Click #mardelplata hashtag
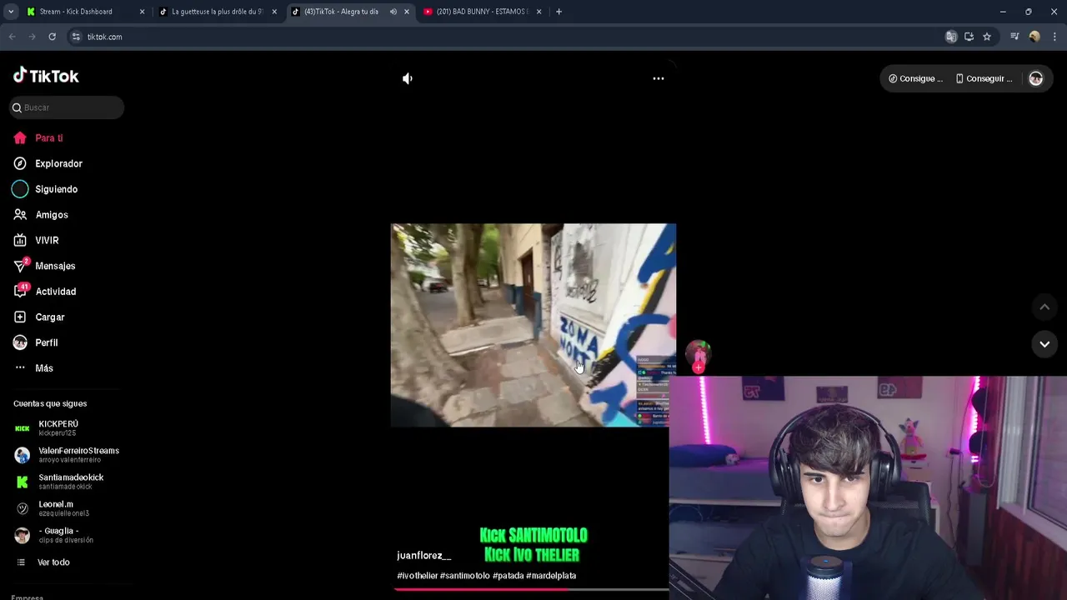The height and width of the screenshot is (600, 1067). click(x=551, y=576)
